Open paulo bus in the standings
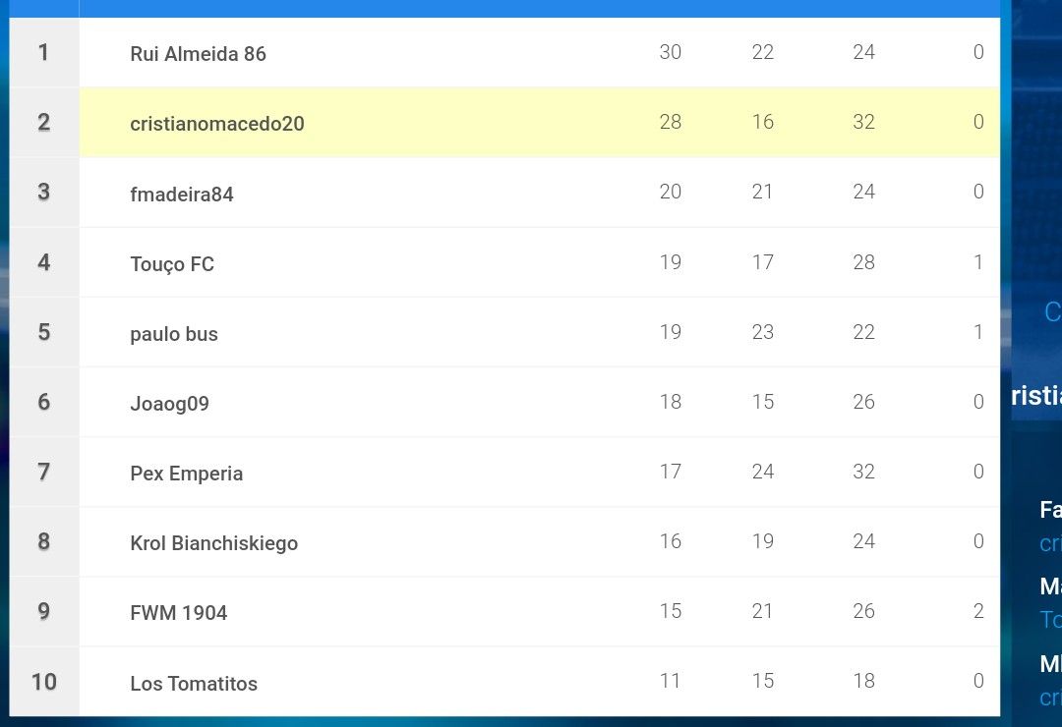This screenshot has height=727, width=1062. (174, 334)
